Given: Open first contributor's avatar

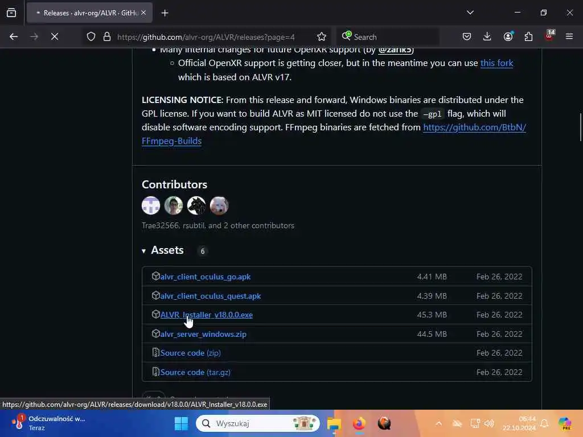Looking at the screenshot, I should pyautogui.click(x=150, y=205).
